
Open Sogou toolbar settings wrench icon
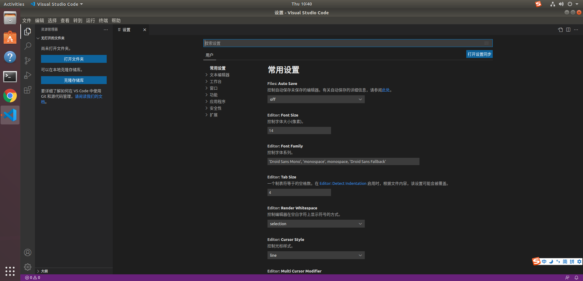[579, 262]
